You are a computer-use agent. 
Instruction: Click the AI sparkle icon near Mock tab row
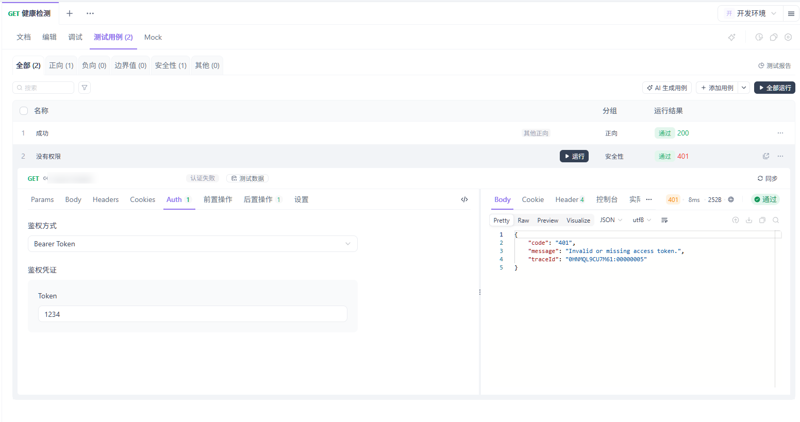(x=731, y=37)
